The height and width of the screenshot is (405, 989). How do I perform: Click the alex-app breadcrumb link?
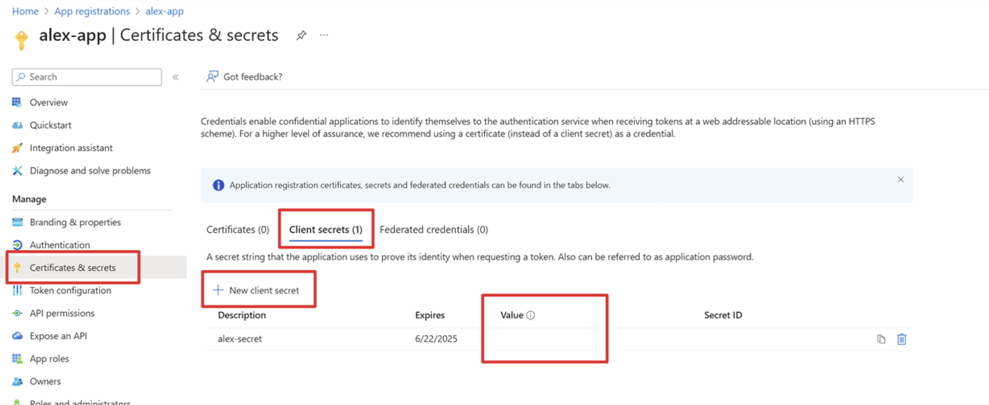164,11
